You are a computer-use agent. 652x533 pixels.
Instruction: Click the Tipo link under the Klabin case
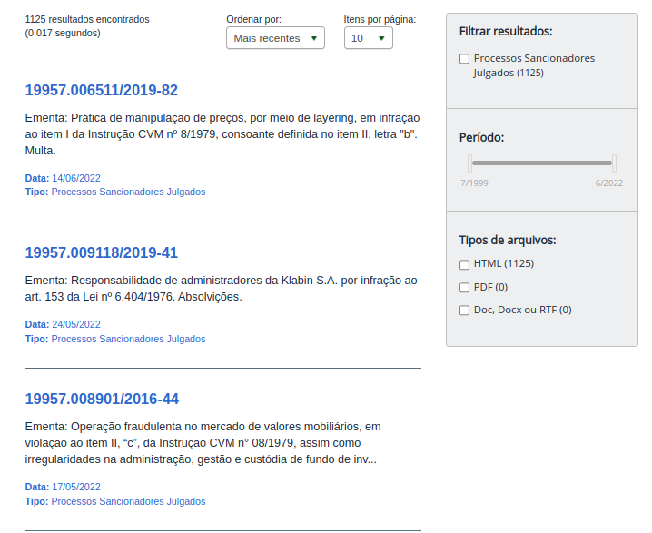coord(128,340)
